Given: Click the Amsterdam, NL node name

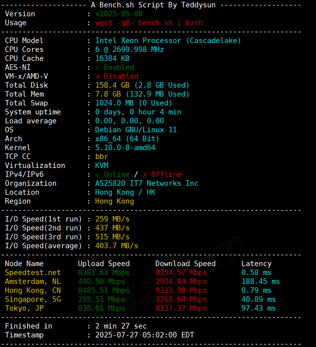Looking at the screenshot, I should tap(33, 281).
